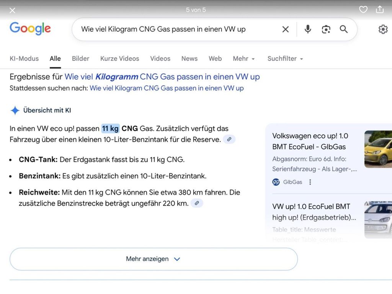Click the source link icon after 220 km
Screen dimensions: 392x294
click(197, 203)
